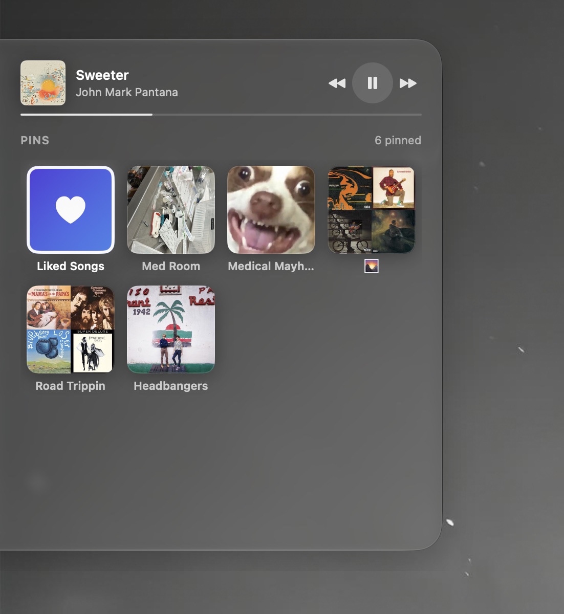The height and width of the screenshot is (614, 564).
Task: Open the four-album collage playlist with sunrise emoji
Action: (x=372, y=210)
